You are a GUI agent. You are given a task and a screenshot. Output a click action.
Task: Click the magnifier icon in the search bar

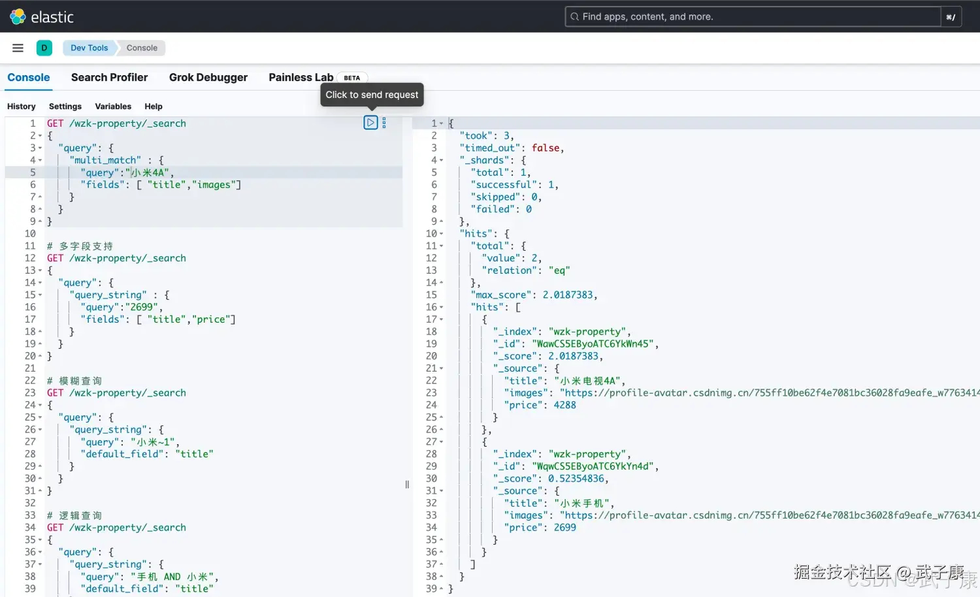[x=575, y=16]
